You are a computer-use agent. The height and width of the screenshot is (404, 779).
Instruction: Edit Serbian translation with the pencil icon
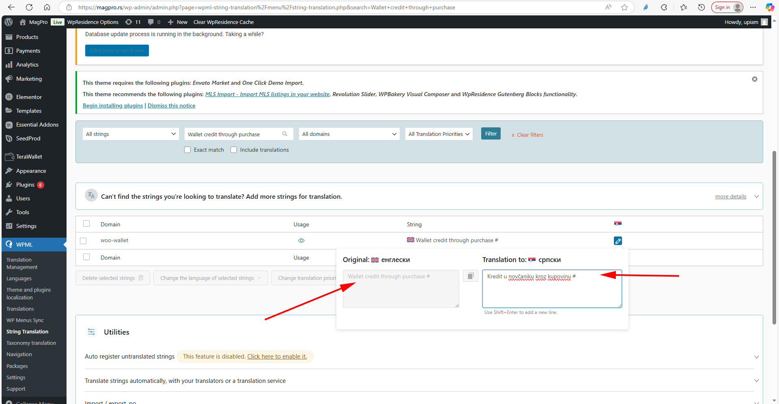(618, 241)
